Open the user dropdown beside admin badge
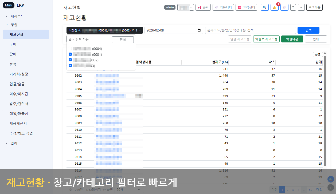Screen dimensions: 336x194 [186, 7]
